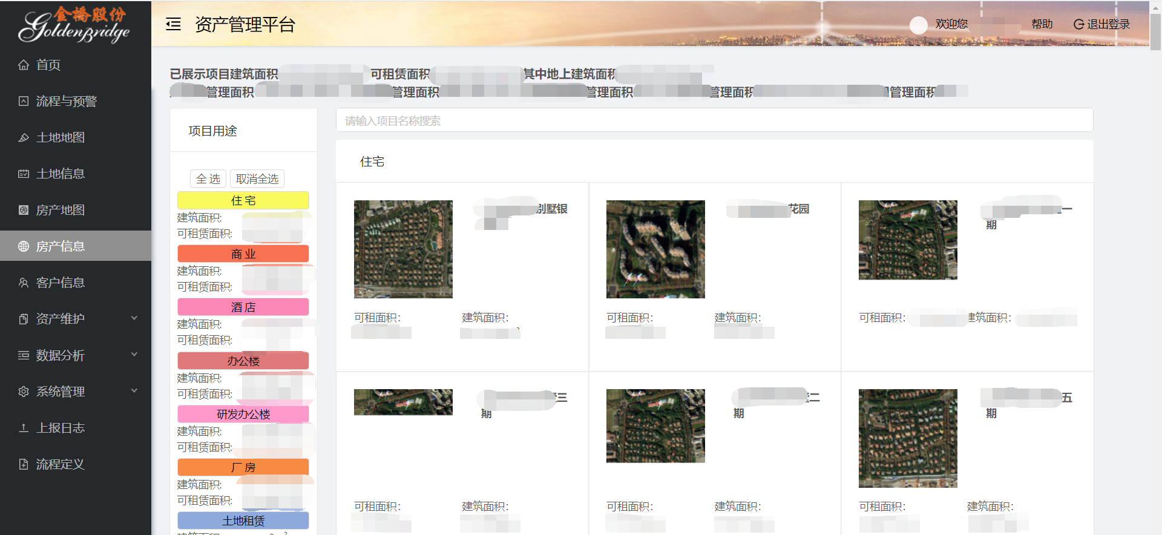1162x535 pixels.
Task: Click the 帮助 link
Action: [1042, 24]
